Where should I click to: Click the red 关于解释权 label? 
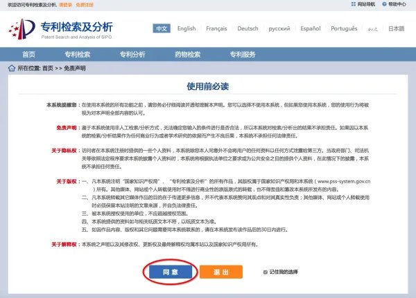64,244
